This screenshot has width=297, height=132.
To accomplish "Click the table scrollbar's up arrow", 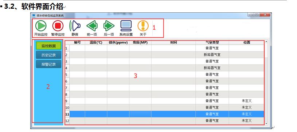I will tap(266, 41).
